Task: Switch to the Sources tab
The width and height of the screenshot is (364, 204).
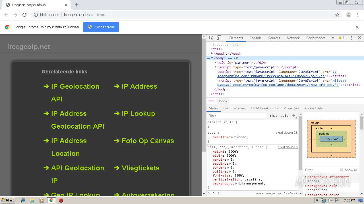Action: tap(274, 38)
